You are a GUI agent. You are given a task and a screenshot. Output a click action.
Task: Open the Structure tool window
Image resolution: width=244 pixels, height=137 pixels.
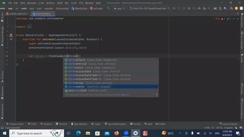(x=2, y=76)
